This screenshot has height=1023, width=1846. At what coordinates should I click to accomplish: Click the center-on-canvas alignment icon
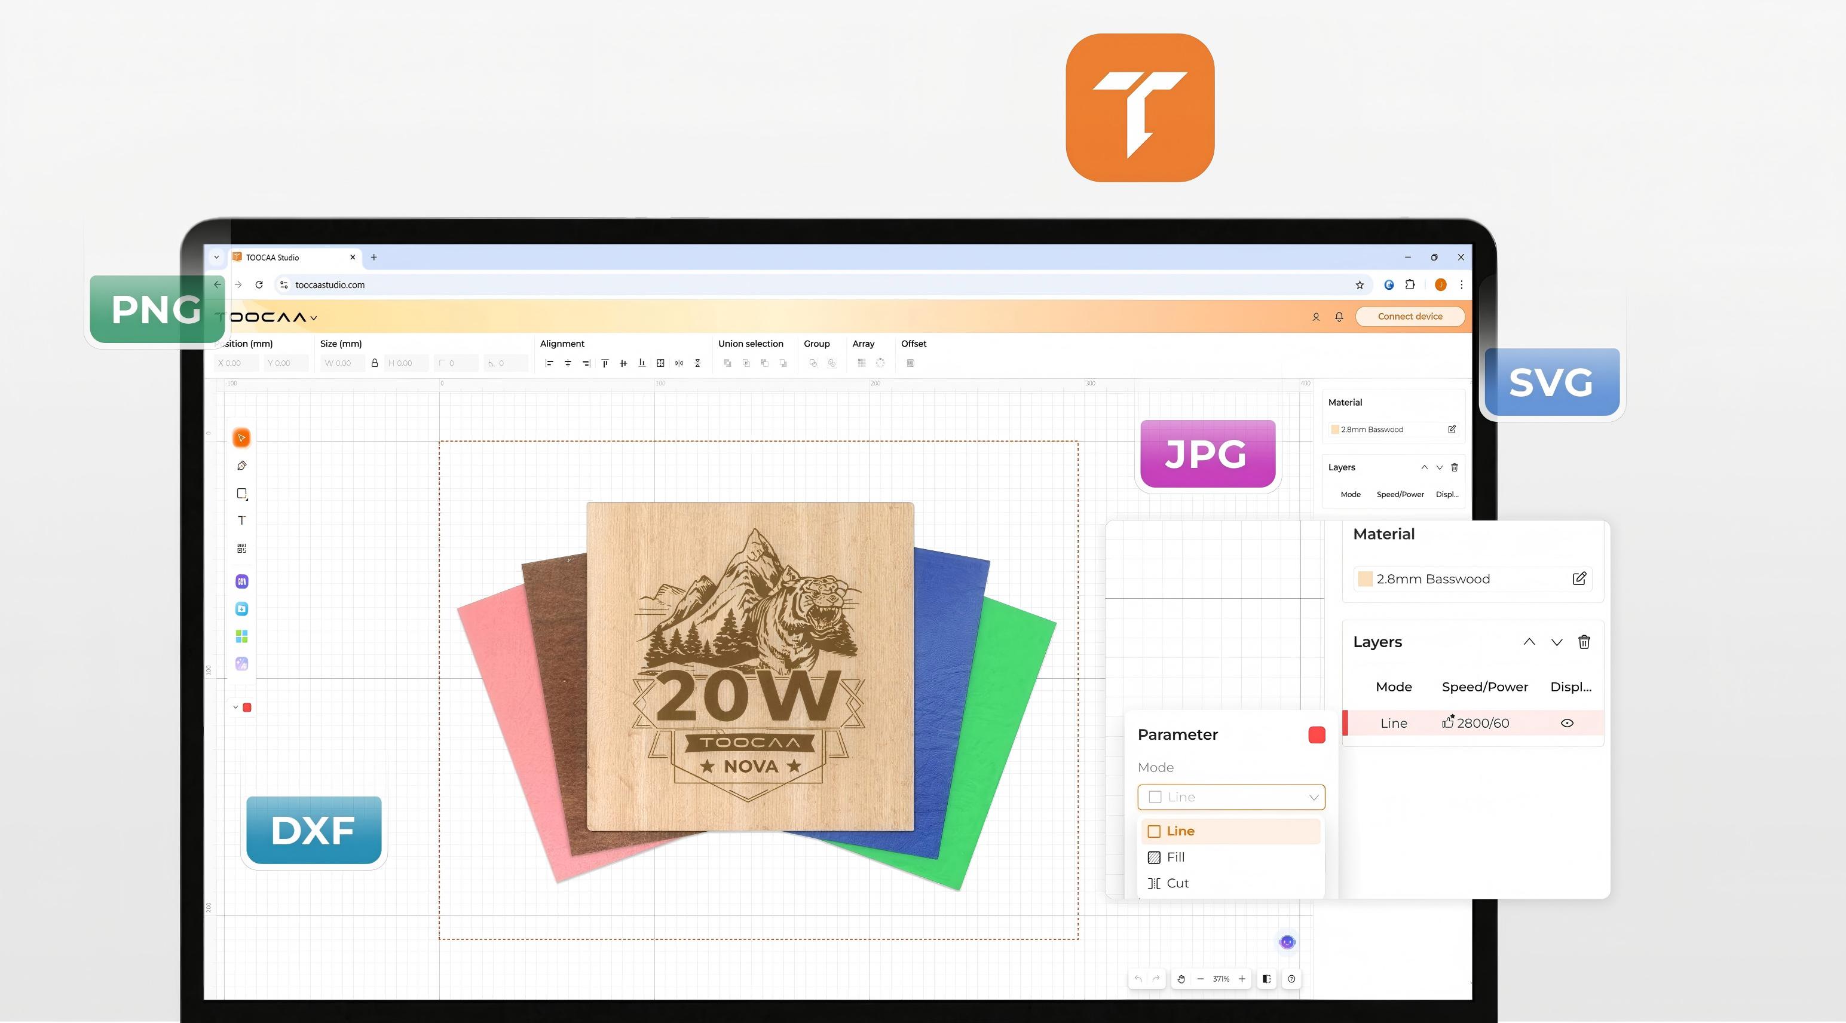coord(661,363)
